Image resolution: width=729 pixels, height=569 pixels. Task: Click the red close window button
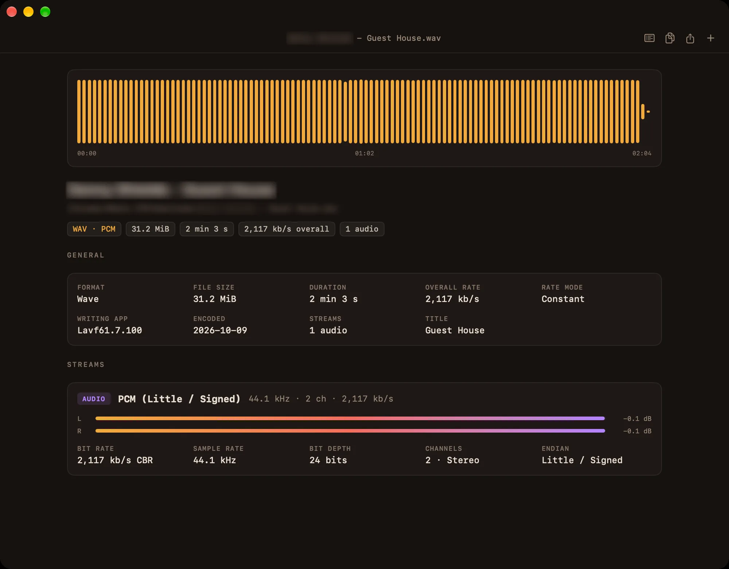[x=12, y=12]
